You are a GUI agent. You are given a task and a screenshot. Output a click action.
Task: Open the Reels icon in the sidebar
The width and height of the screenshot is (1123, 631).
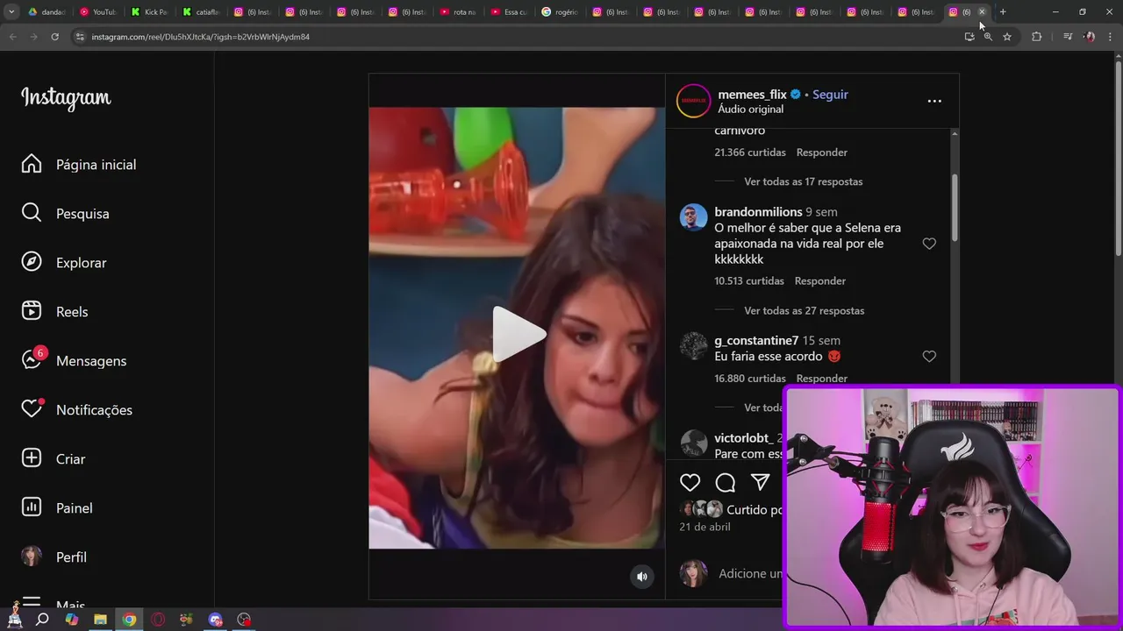point(32,311)
